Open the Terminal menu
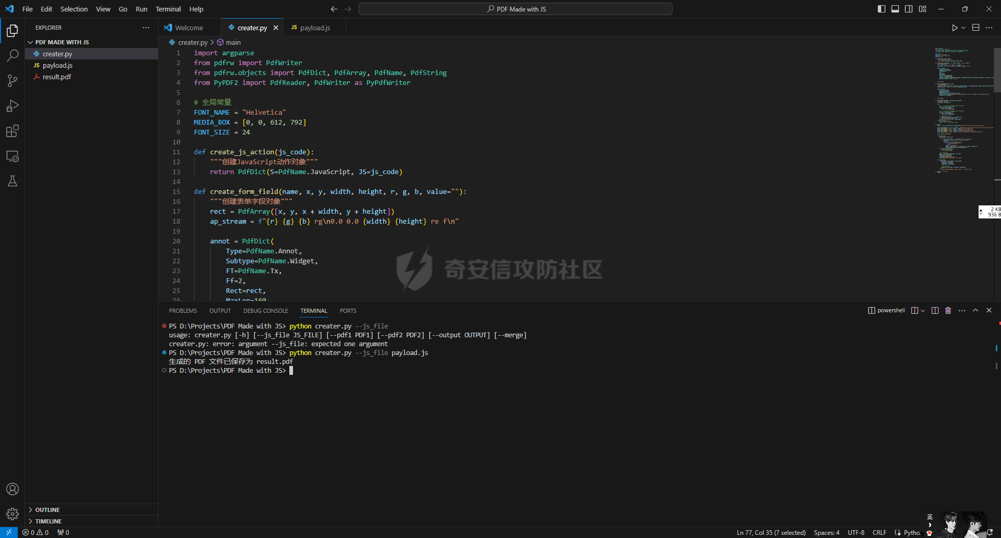The image size is (1001, 538). (168, 9)
